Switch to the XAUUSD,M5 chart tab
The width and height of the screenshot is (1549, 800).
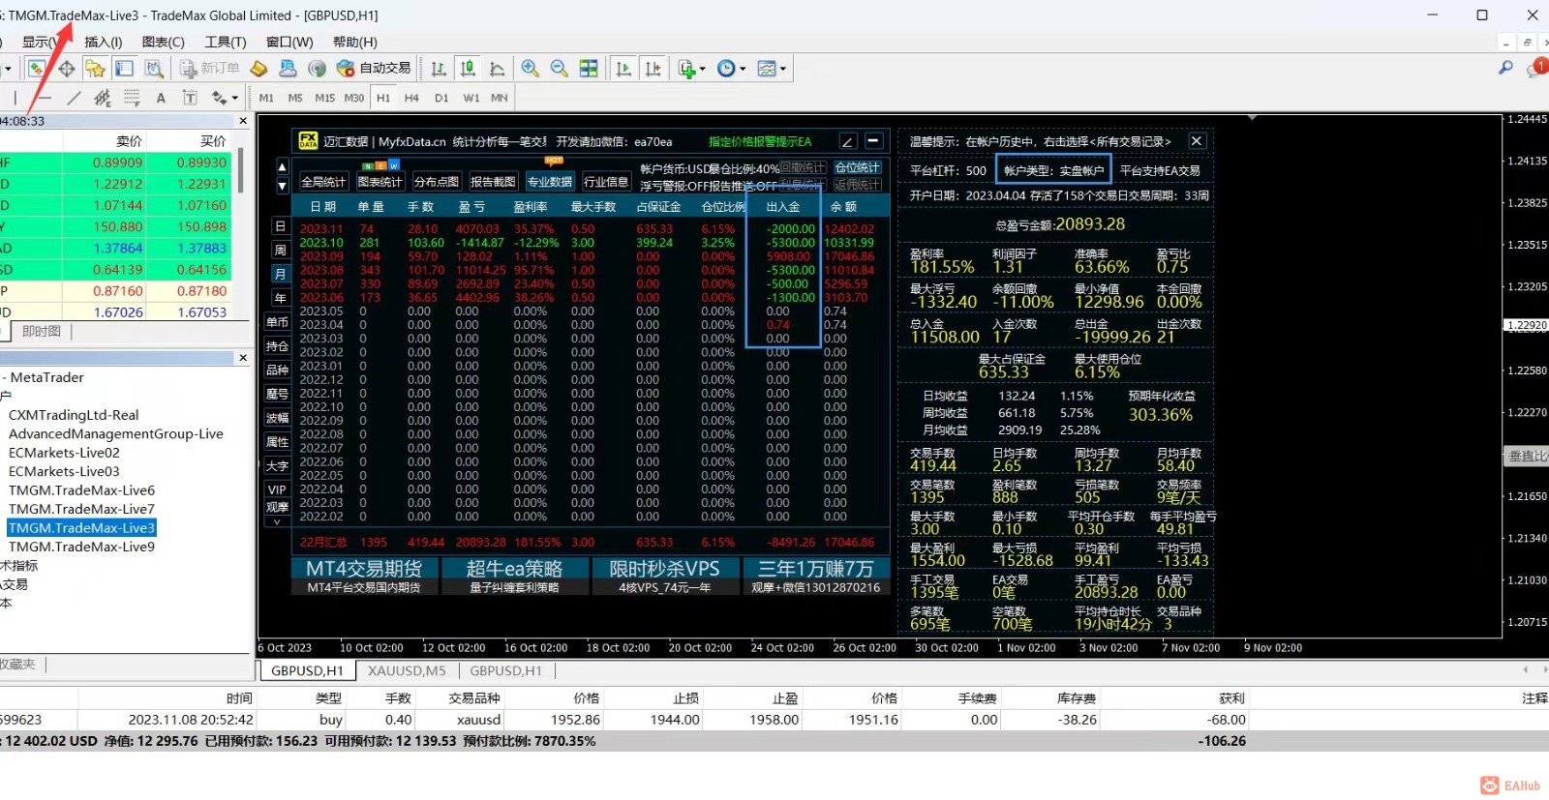click(407, 670)
